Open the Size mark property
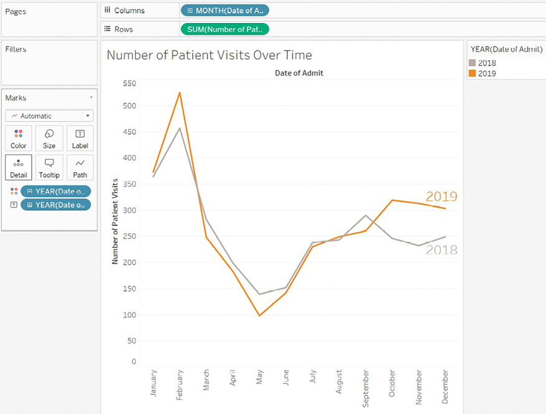The image size is (546, 414). coord(49,137)
